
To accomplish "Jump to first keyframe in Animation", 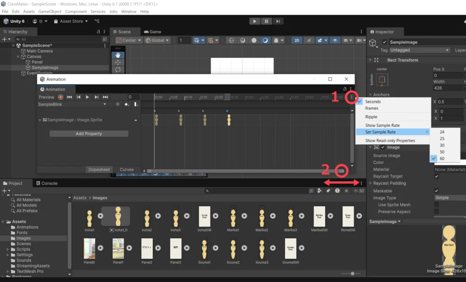I will coord(69,97).
